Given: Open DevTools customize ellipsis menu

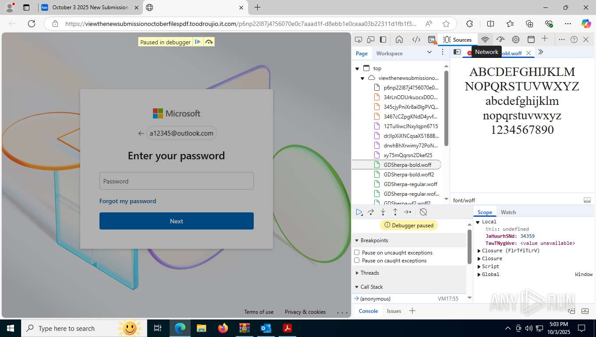Looking at the screenshot, I should (x=562, y=39).
